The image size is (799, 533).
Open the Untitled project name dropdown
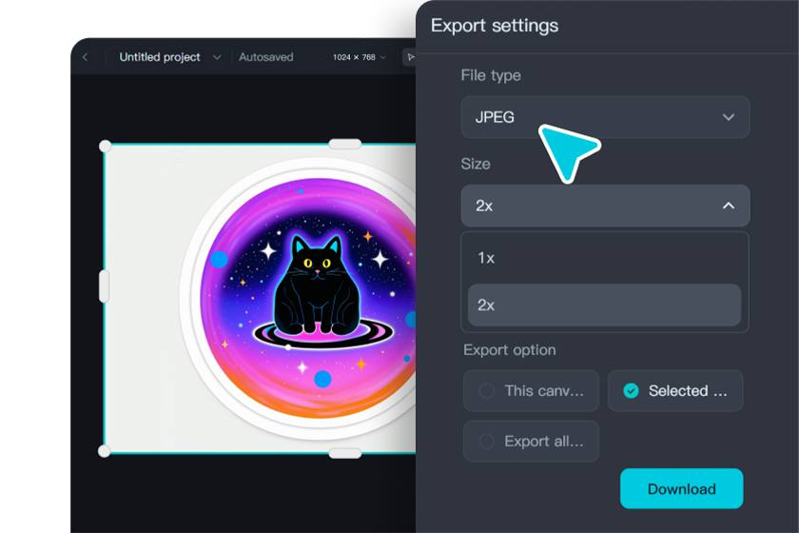coord(169,57)
